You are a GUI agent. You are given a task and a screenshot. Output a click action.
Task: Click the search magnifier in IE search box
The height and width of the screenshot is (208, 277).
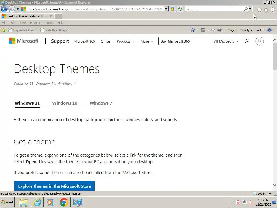[246, 9]
